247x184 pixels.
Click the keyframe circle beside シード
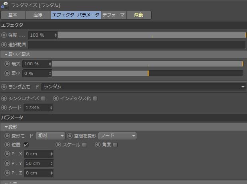4,108
